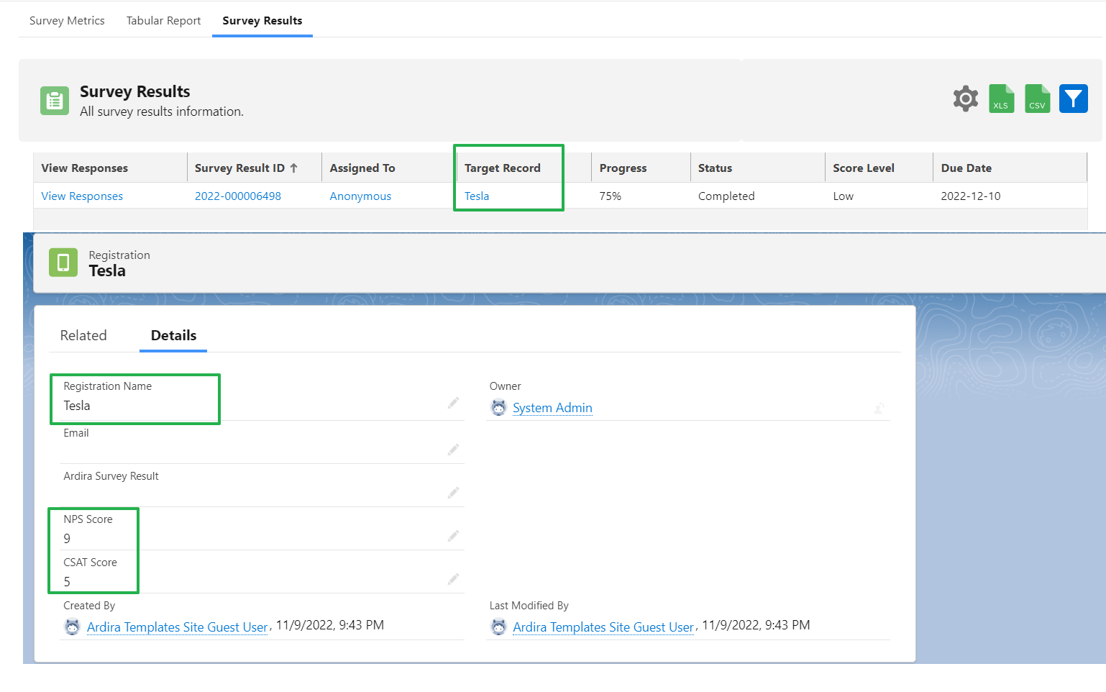Viewport: 1106px width, 692px height.
Task: Open the Anonymous assigned-to link
Action: click(x=360, y=196)
